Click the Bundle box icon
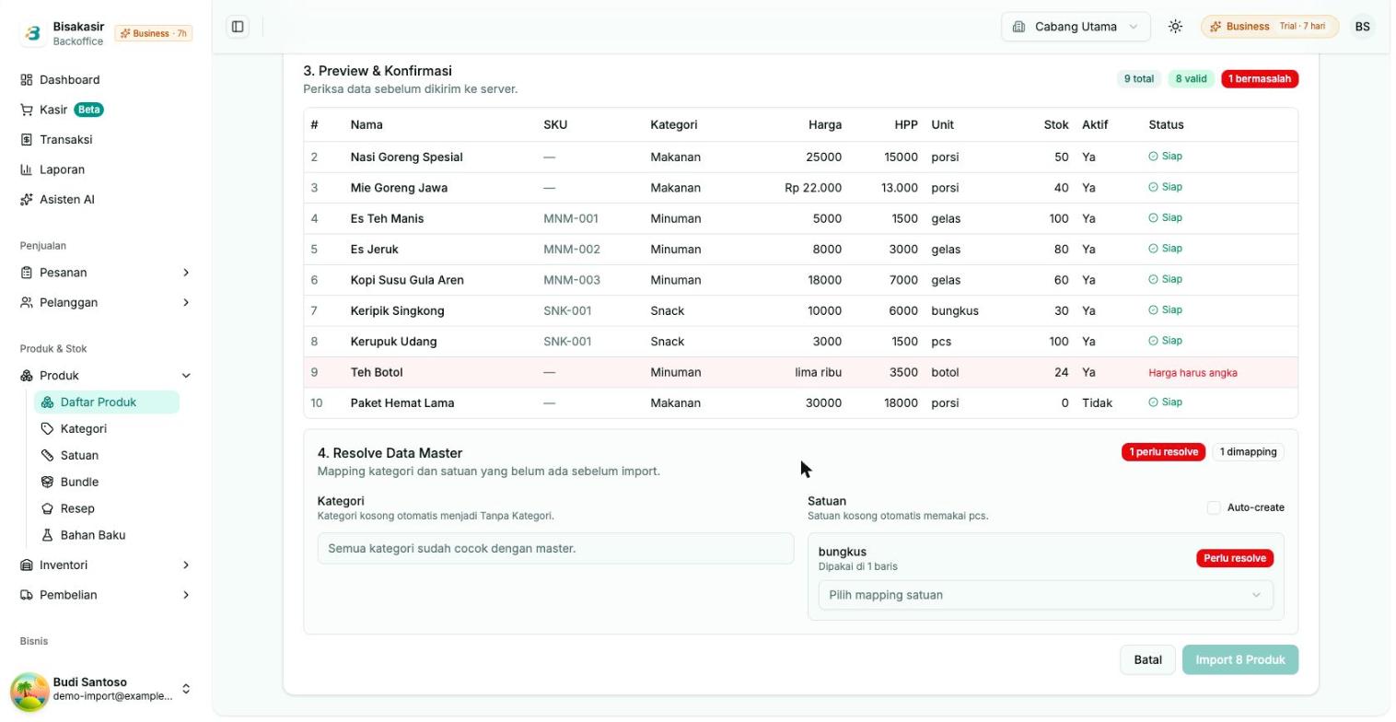 click(47, 483)
